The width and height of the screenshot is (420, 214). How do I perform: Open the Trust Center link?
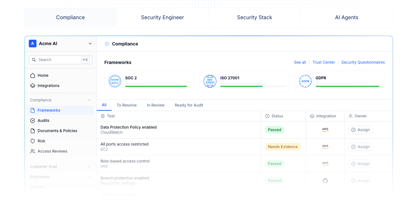324,62
